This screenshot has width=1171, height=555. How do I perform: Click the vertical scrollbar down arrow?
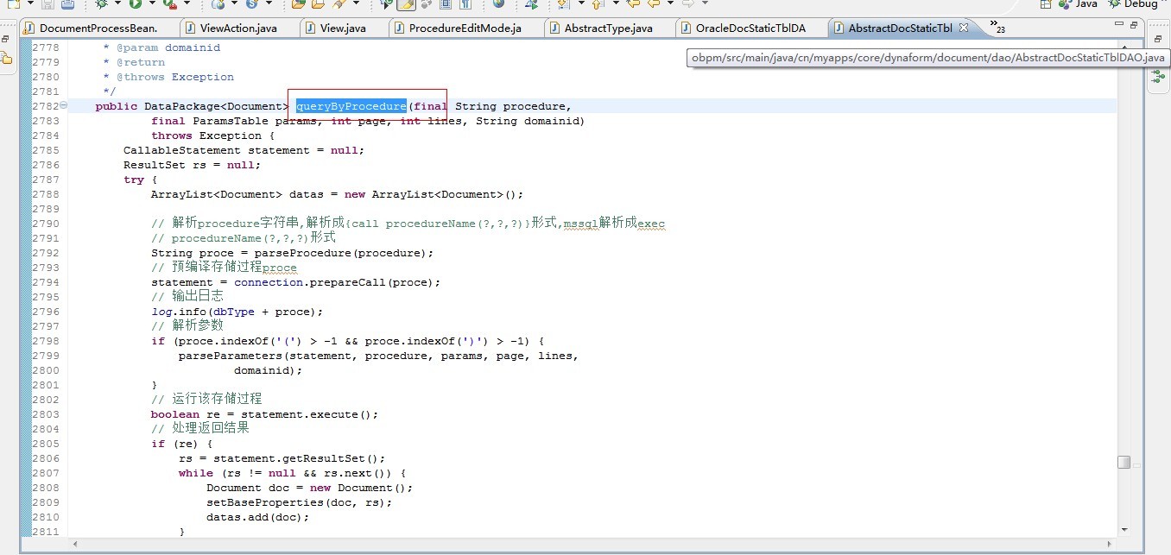pos(1124,529)
